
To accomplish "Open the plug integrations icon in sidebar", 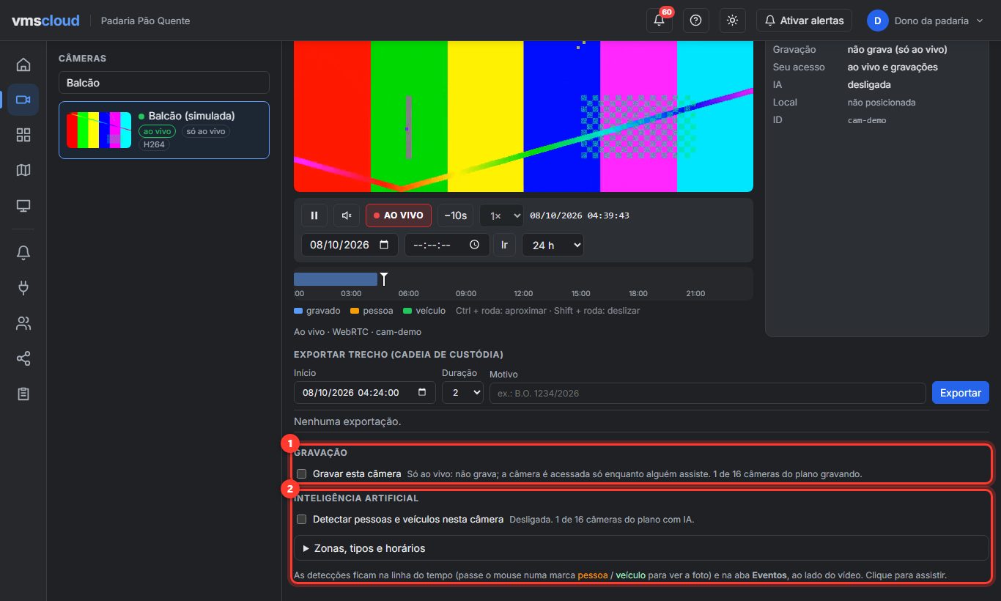I will [x=23, y=288].
